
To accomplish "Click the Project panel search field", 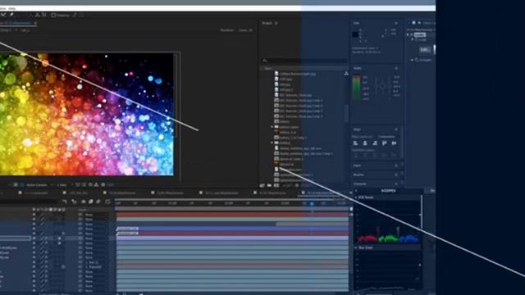I will [x=304, y=61].
